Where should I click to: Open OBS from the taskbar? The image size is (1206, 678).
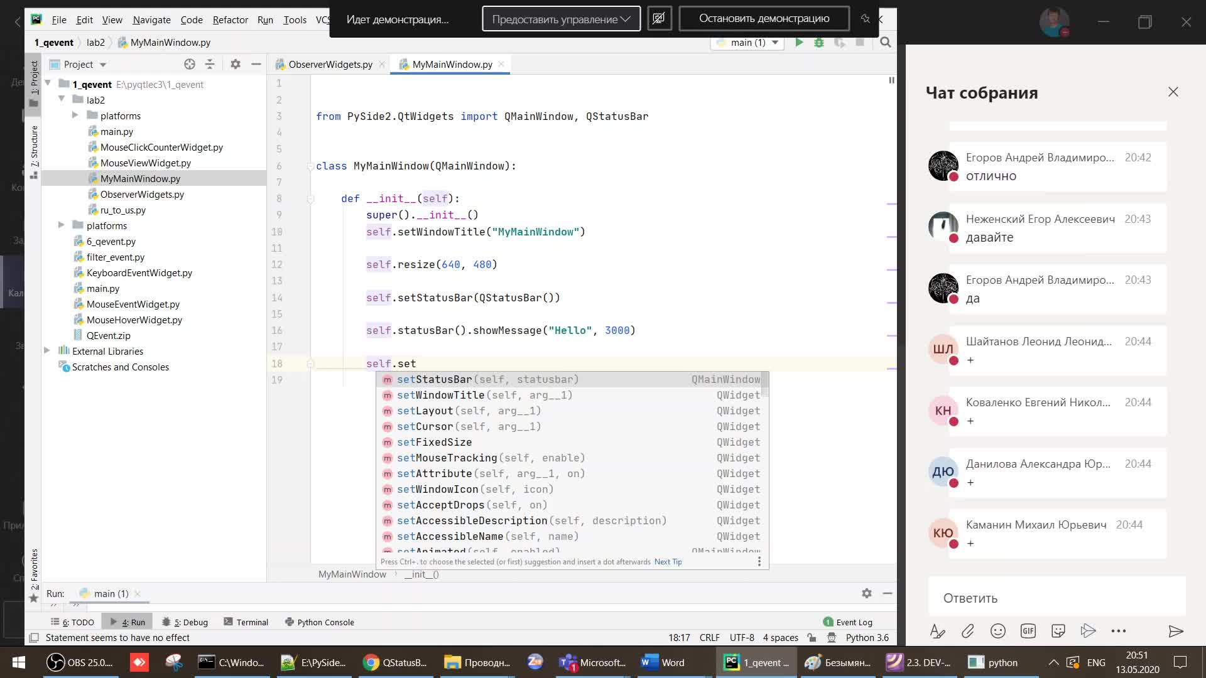[x=80, y=662]
